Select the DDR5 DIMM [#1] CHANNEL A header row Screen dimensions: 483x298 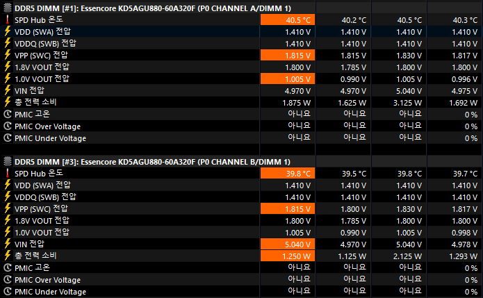coord(242,8)
